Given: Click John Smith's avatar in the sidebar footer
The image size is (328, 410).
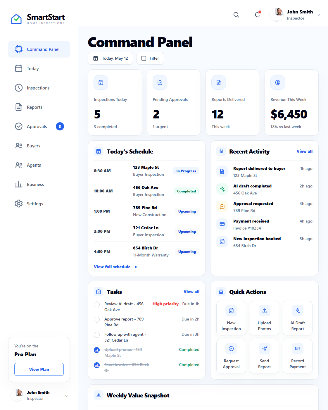Looking at the screenshot, I should (x=17, y=395).
